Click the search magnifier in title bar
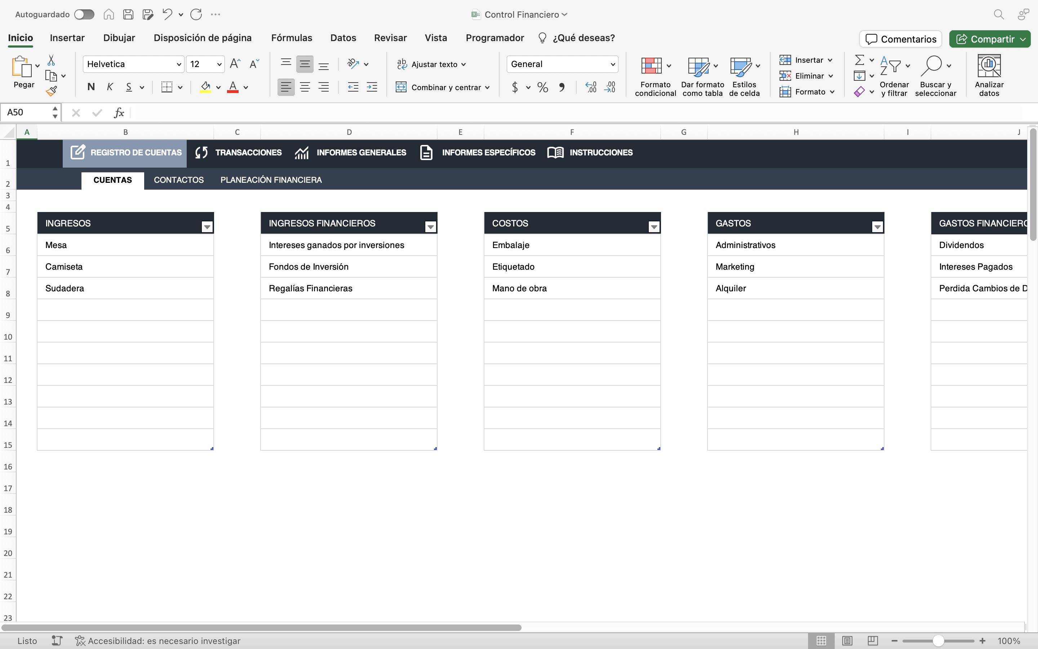This screenshot has width=1038, height=649. point(999,14)
